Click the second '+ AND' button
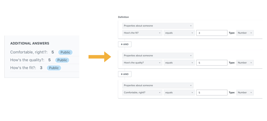 pos(125,74)
